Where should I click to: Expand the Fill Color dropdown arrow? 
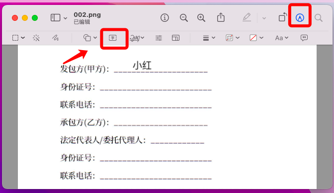(x=261, y=38)
